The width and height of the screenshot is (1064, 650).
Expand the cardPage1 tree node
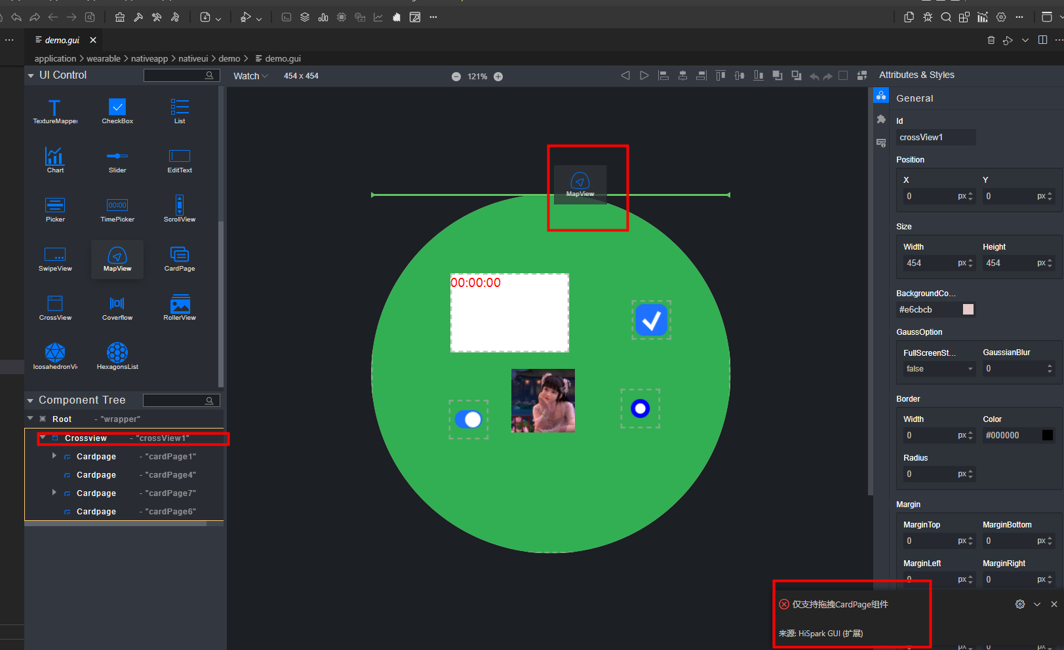[x=54, y=456]
